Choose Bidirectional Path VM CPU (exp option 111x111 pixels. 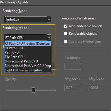click(x=28, y=66)
